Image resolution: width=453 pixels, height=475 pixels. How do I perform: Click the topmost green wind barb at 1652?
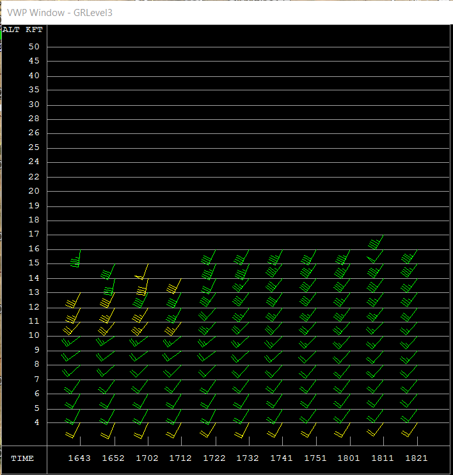(108, 272)
